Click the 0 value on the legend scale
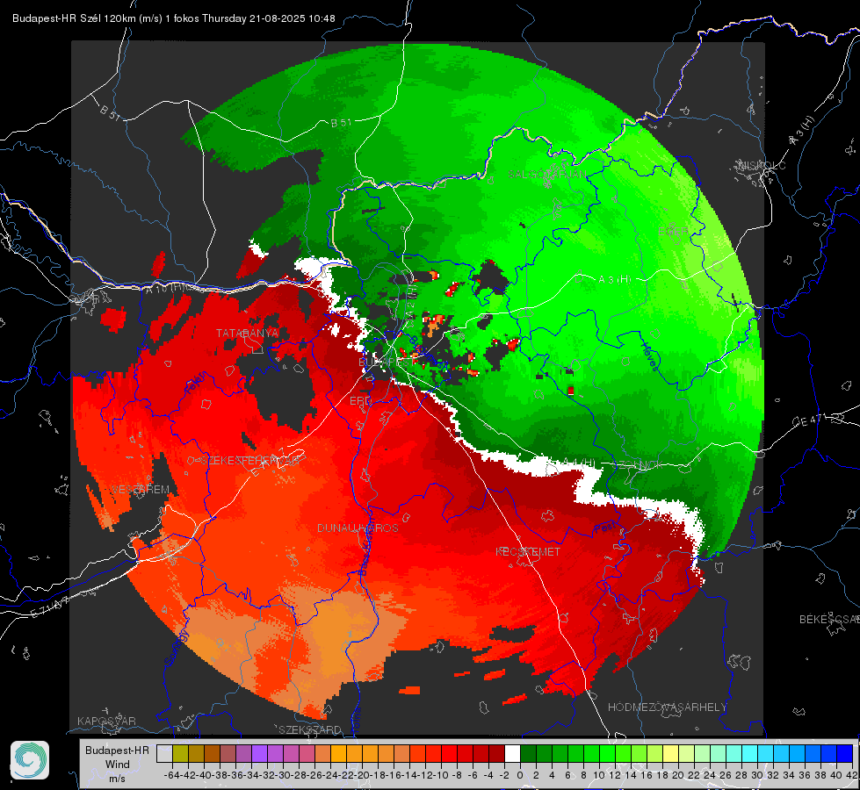 (520, 775)
